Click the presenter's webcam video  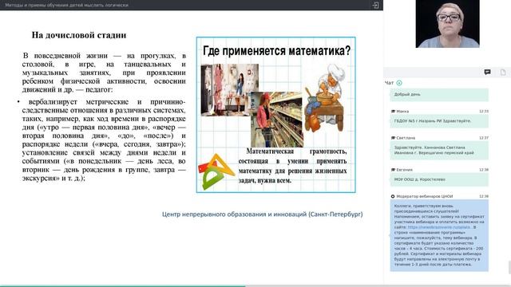point(447,24)
